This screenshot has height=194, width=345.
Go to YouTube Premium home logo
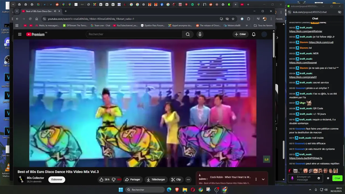[35, 34]
